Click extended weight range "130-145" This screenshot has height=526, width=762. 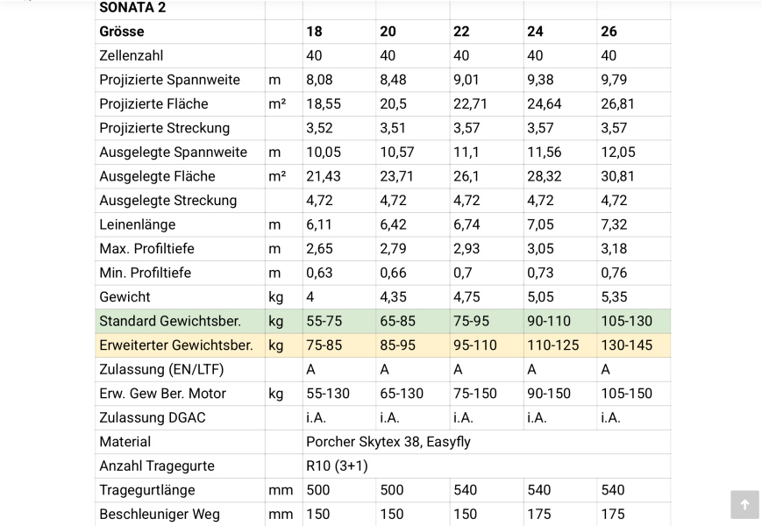click(627, 345)
